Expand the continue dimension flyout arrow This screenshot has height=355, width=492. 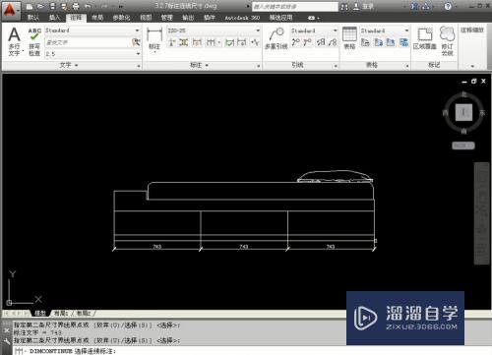click(x=218, y=42)
